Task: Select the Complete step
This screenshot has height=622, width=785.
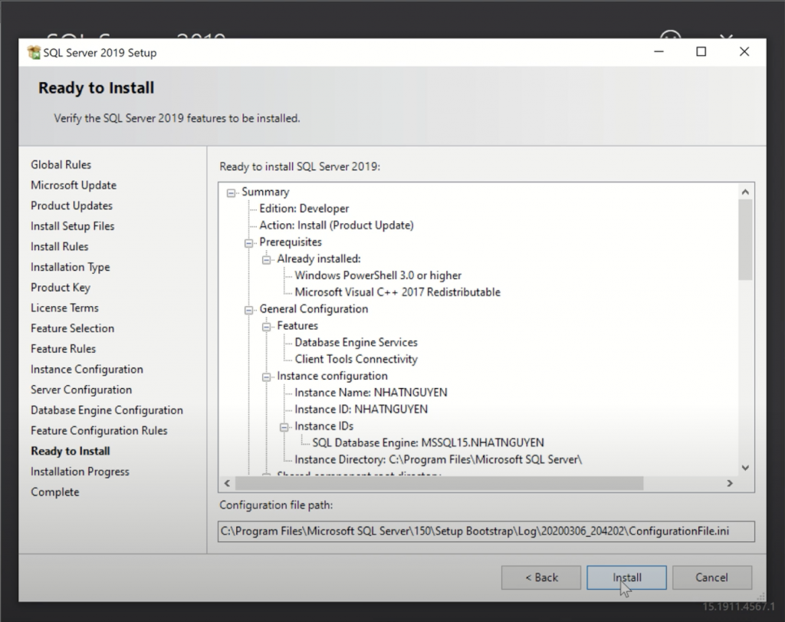Action: [55, 492]
